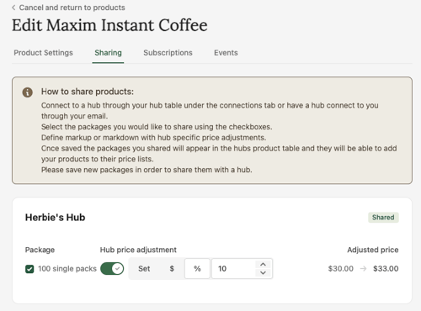Go to the Events tab
The width and height of the screenshot is (421, 311).
[226, 53]
